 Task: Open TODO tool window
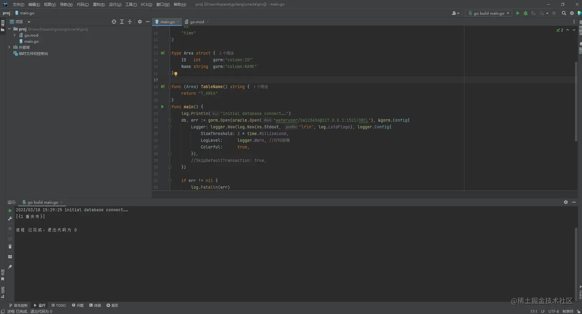(59, 306)
